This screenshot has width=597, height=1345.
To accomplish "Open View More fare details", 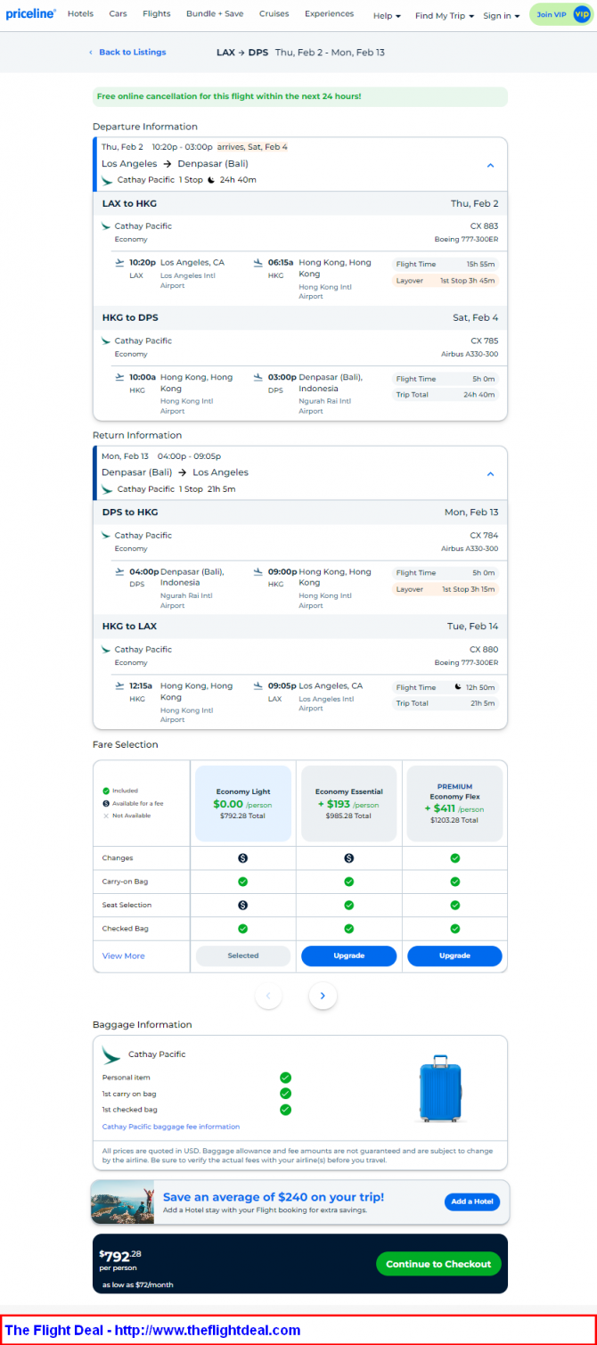I will tap(123, 955).
